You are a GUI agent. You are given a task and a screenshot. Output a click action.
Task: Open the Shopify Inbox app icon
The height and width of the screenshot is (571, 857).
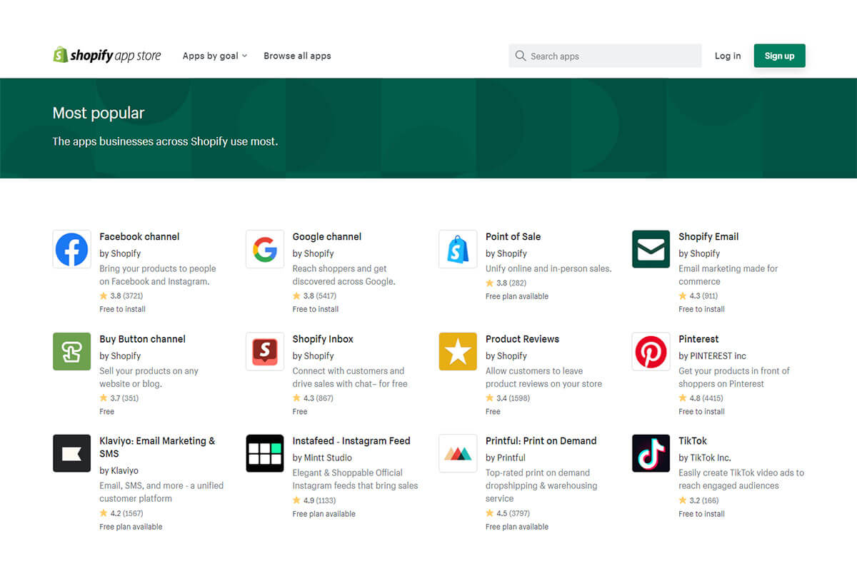[265, 351]
